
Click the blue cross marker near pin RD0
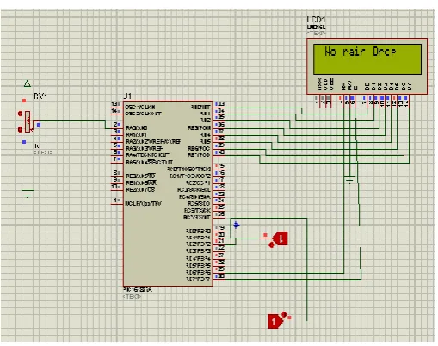pyautogui.click(x=236, y=226)
